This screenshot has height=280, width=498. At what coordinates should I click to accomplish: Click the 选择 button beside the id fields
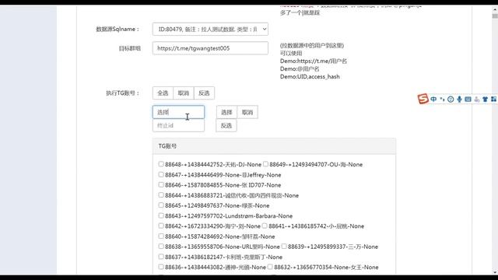tap(226, 112)
